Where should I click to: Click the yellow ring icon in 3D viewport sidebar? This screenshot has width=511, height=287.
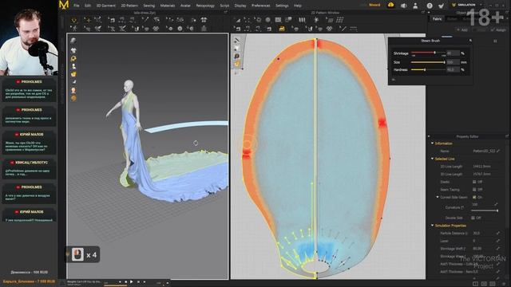point(73,58)
